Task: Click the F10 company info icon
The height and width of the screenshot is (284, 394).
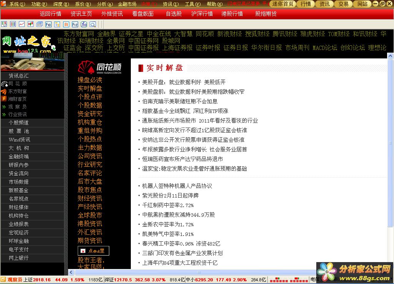Action: point(48,24)
